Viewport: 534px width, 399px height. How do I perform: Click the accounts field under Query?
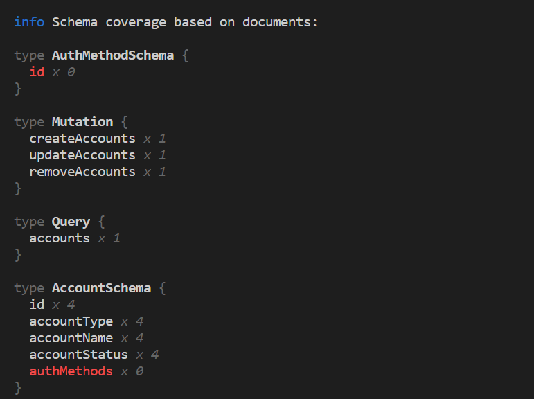tap(59, 238)
